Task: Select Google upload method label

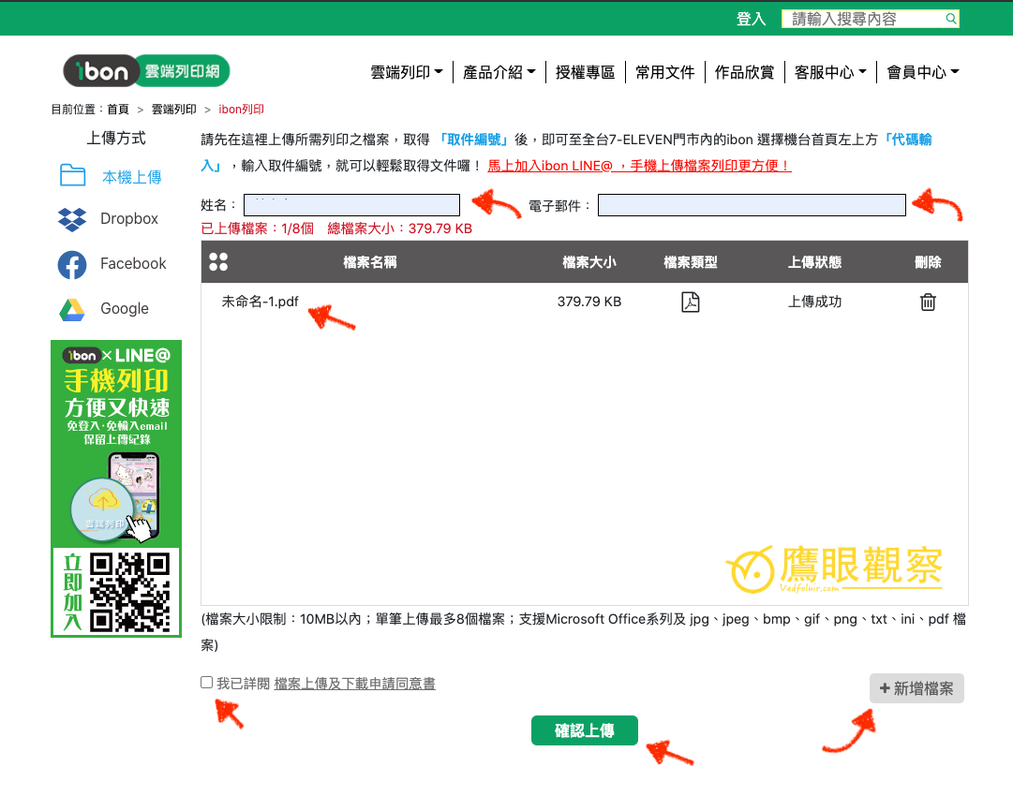Action: (125, 309)
